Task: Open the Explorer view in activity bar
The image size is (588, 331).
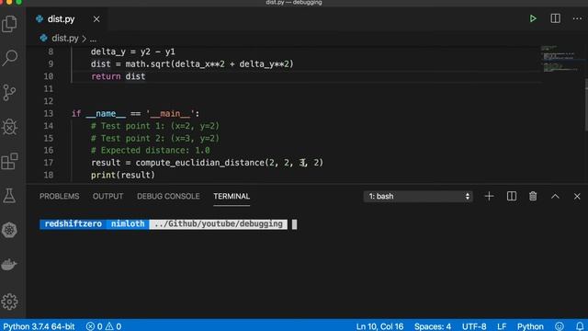Action: [x=9, y=24]
